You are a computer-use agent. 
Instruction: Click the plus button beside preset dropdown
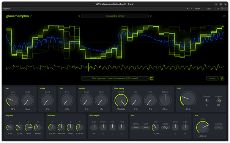click(191, 9)
